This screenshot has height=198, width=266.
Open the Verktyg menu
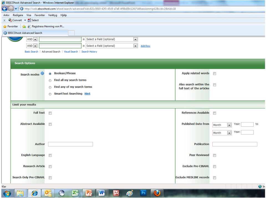pos(53,15)
